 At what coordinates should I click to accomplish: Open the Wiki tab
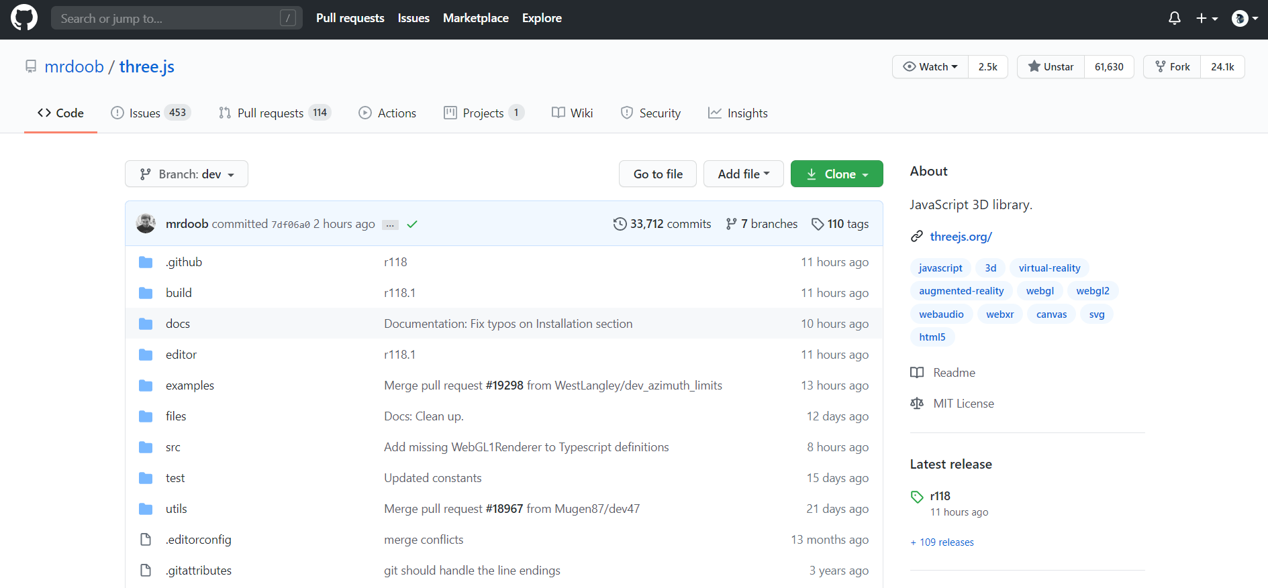tap(572, 113)
